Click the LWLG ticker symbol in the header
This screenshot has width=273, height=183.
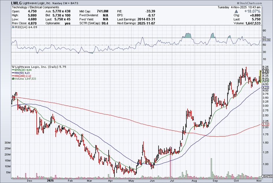(16, 3)
